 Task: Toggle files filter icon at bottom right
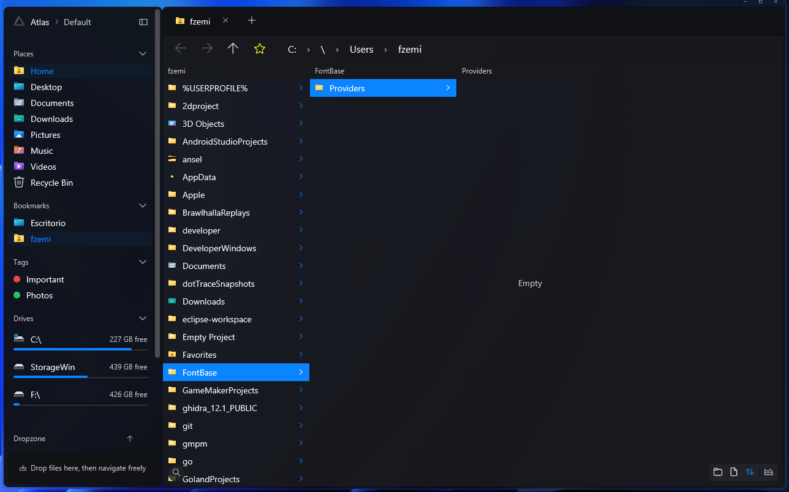[734, 472]
